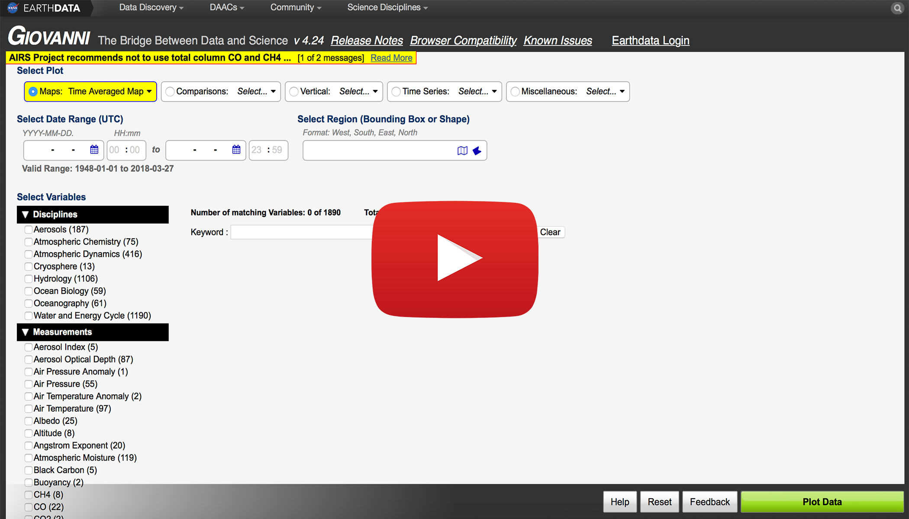Open the bounding box map icon
909x519 pixels.
462,151
